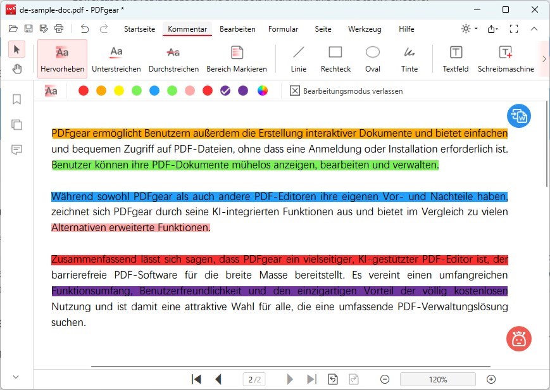Open file using the folder icon
The image size is (550, 390).
coord(13,28)
